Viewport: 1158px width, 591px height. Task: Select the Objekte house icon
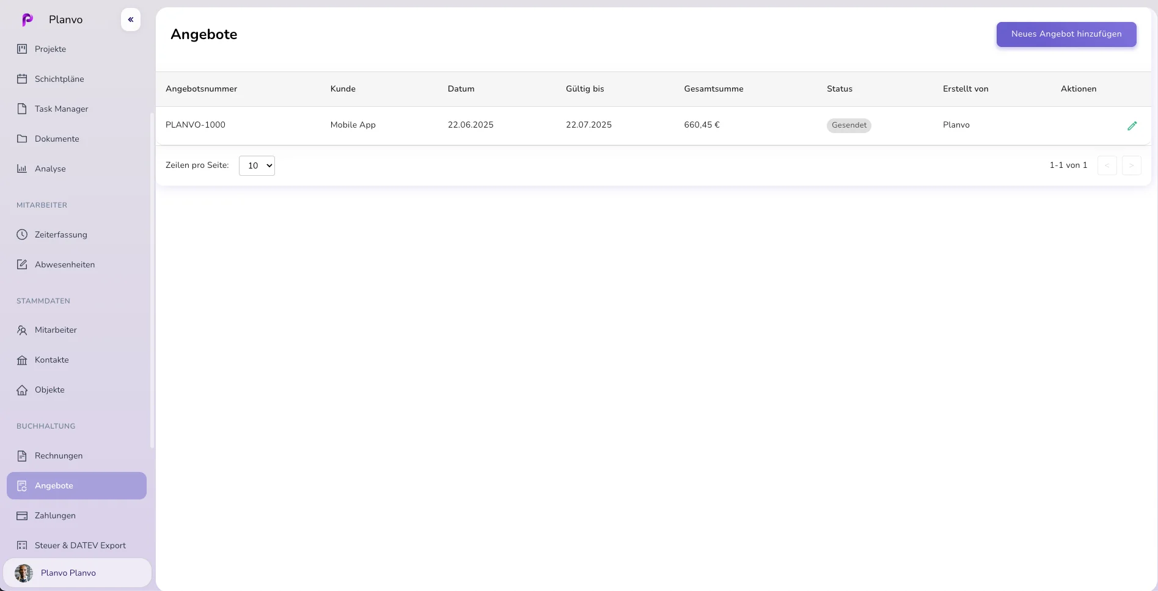click(22, 390)
